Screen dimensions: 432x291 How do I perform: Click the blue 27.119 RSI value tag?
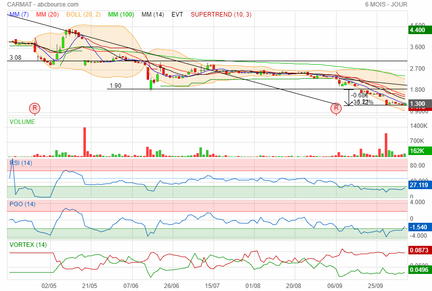[419, 185]
